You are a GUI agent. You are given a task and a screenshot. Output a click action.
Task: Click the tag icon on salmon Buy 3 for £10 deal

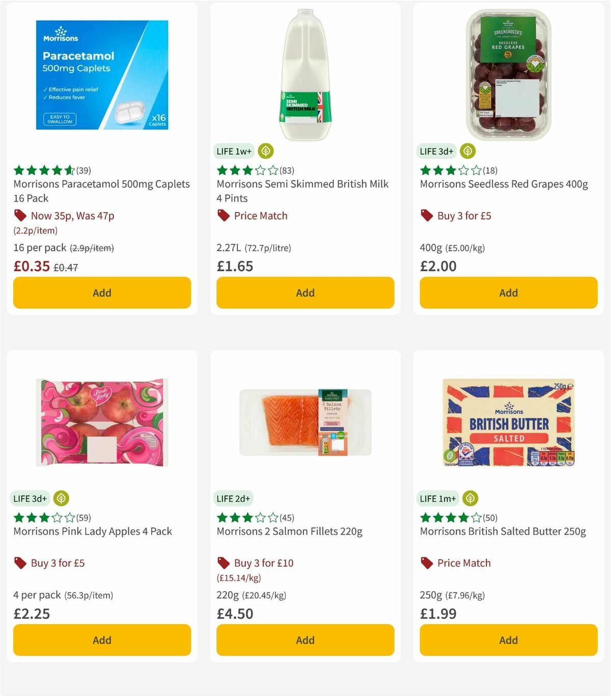(223, 563)
